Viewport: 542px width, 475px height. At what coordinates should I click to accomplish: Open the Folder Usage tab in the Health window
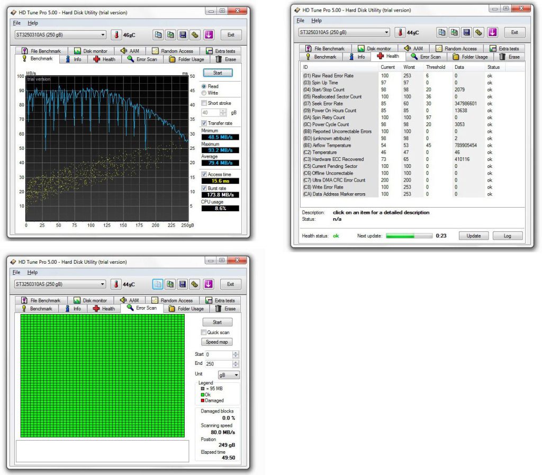(470, 57)
